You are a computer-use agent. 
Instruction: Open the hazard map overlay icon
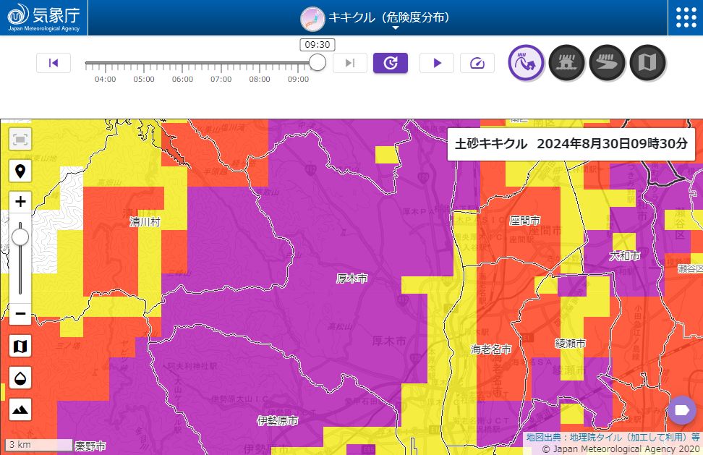648,63
